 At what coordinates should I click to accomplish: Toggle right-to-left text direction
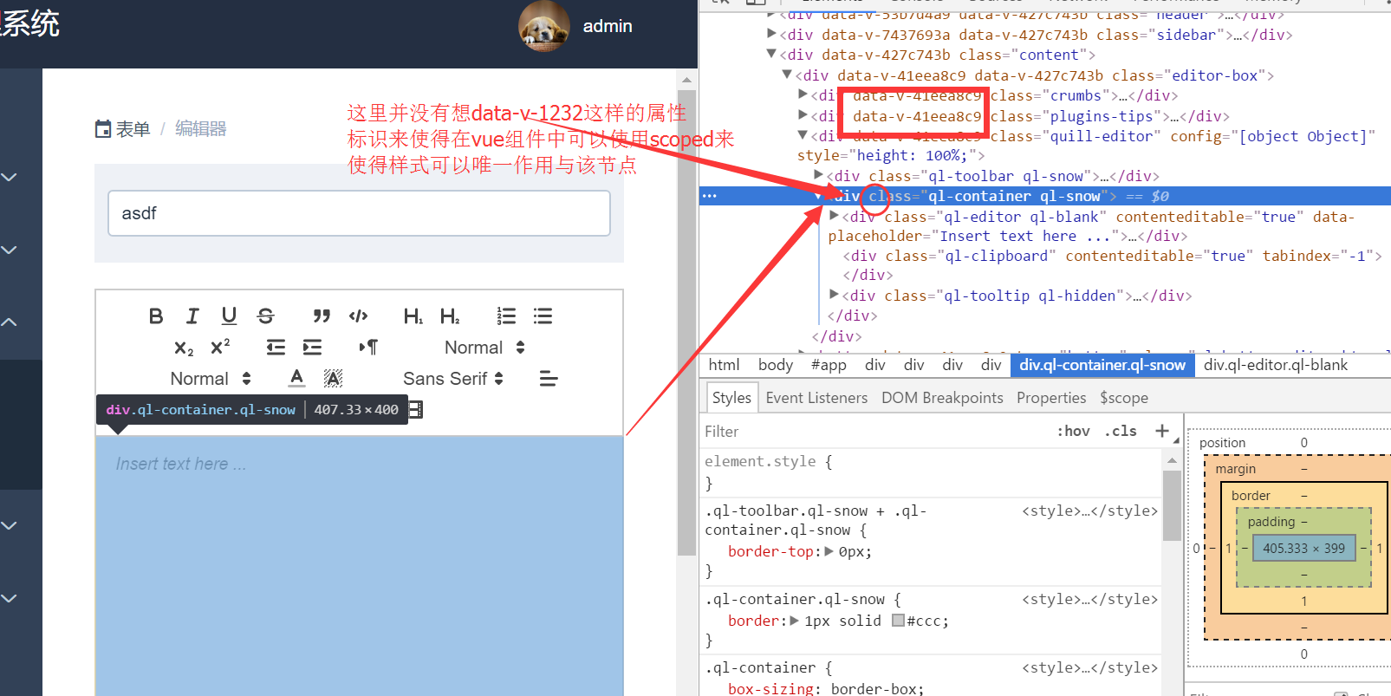point(368,348)
